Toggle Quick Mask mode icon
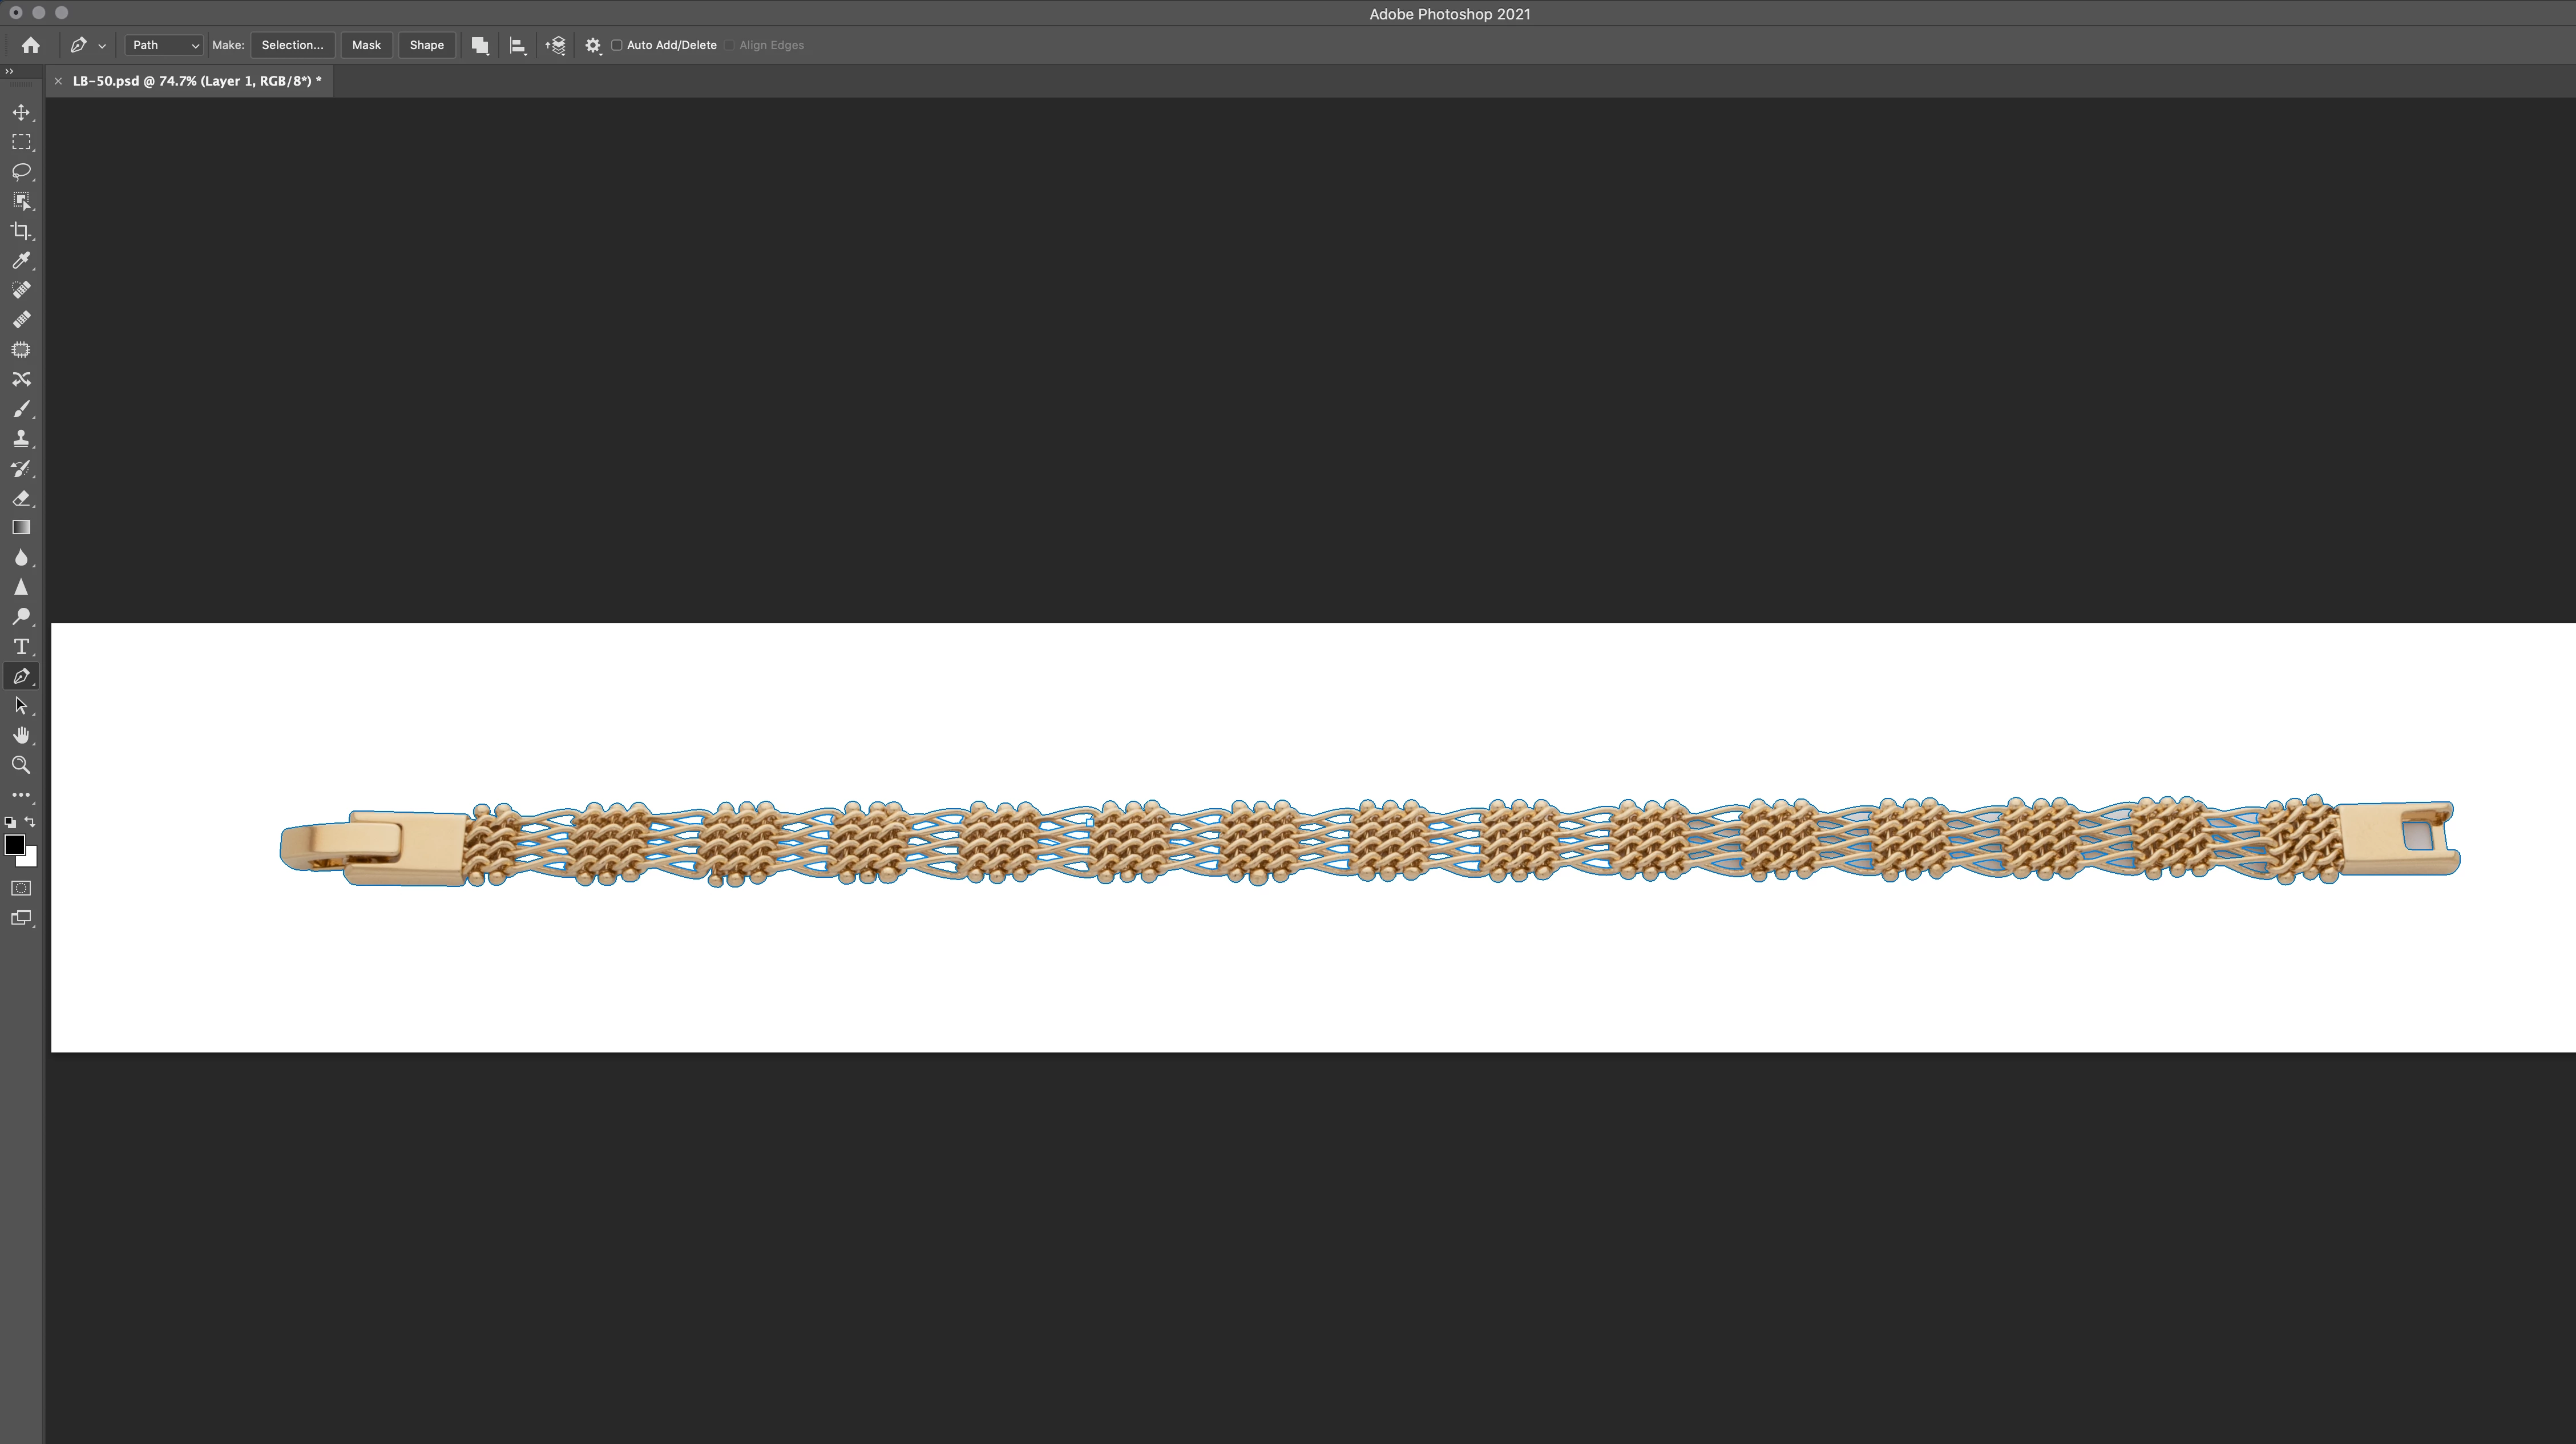 click(21, 888)
